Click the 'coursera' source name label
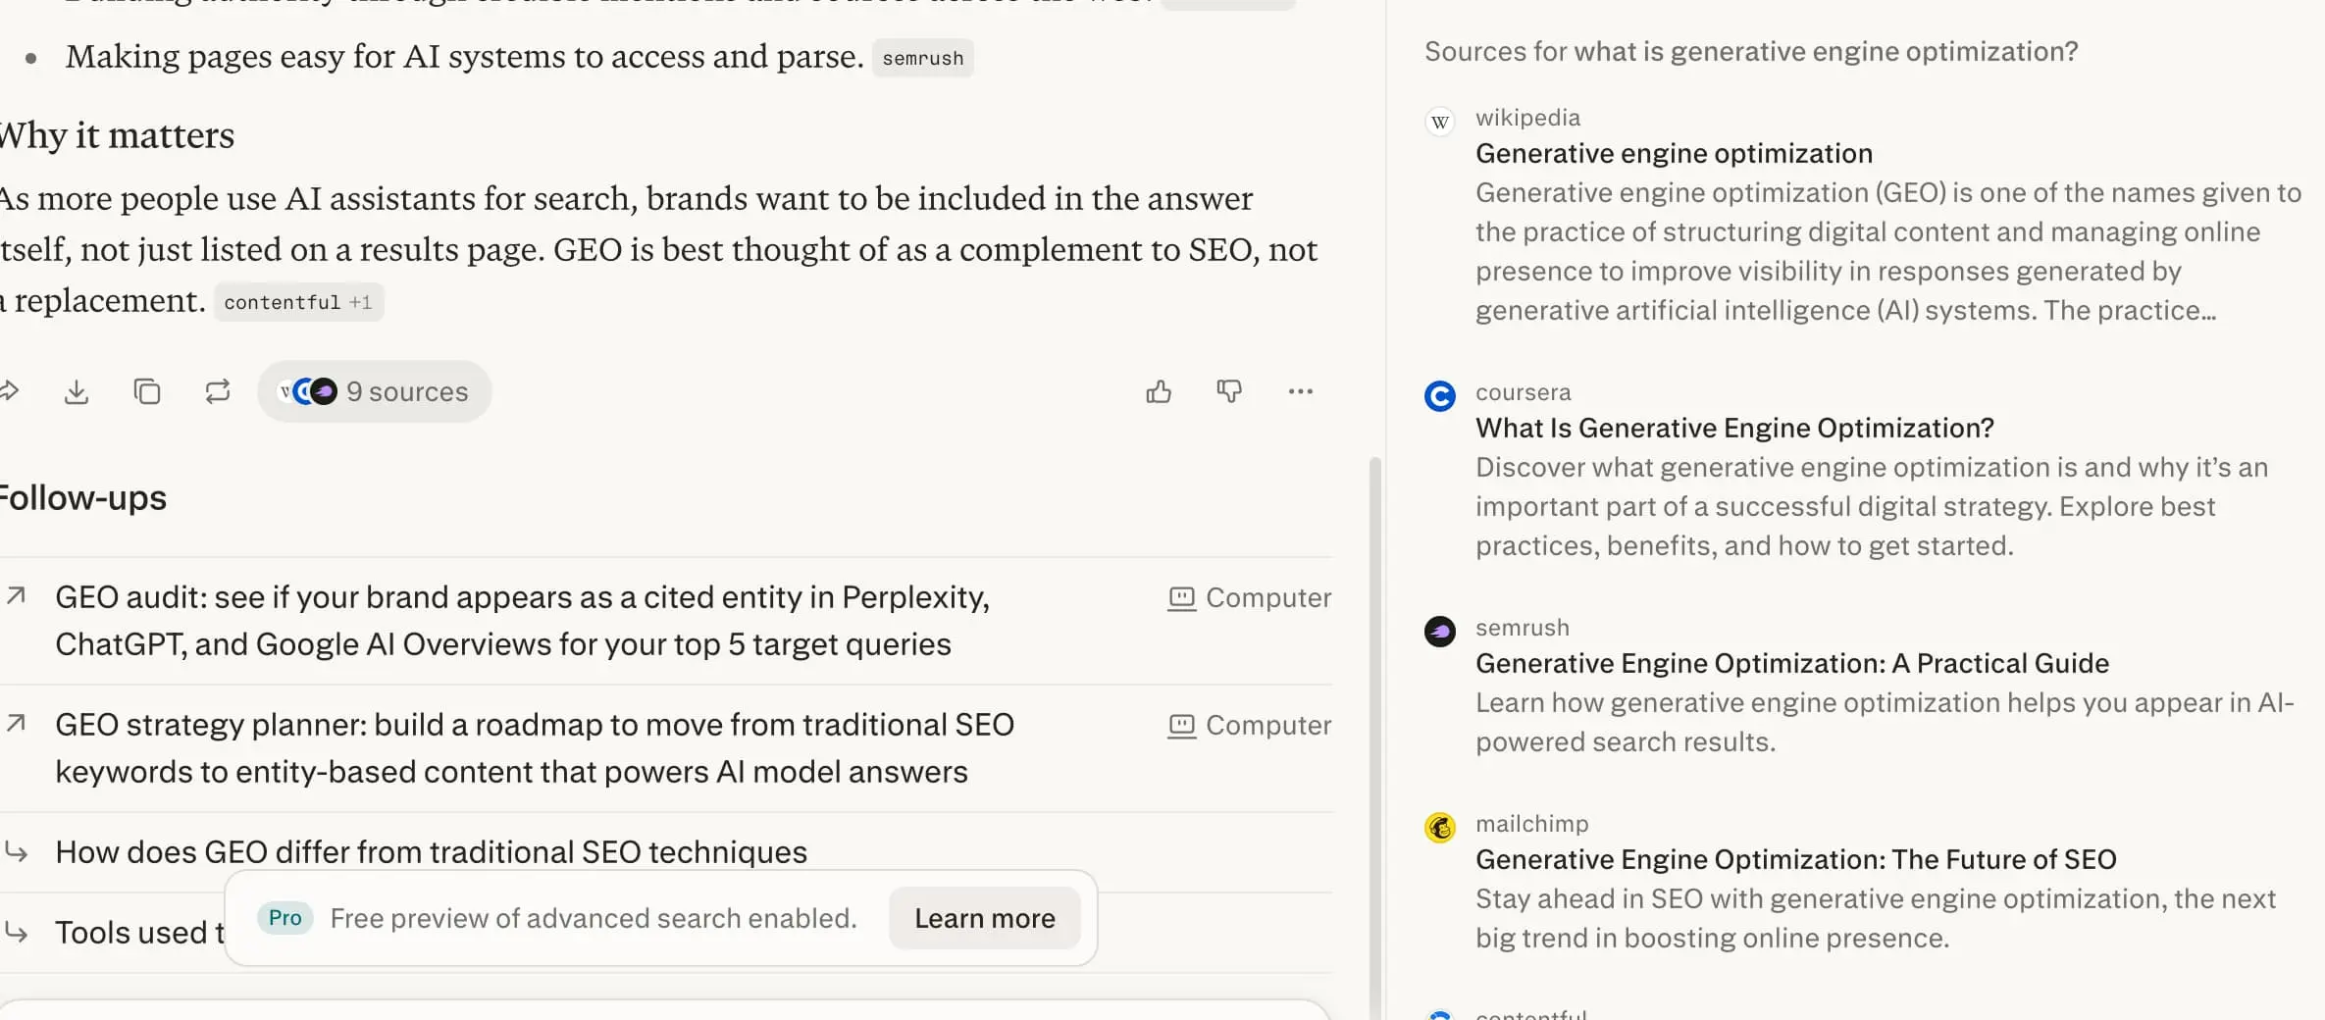The height and width of the screenshot is (1020, 2325). (x=1523, y=392)
